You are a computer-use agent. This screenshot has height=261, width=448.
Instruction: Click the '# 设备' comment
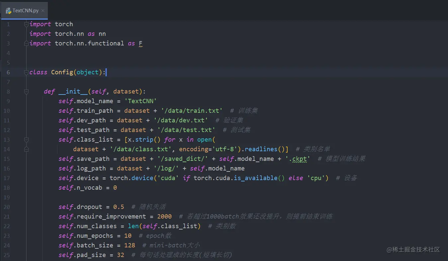(346, 178)
